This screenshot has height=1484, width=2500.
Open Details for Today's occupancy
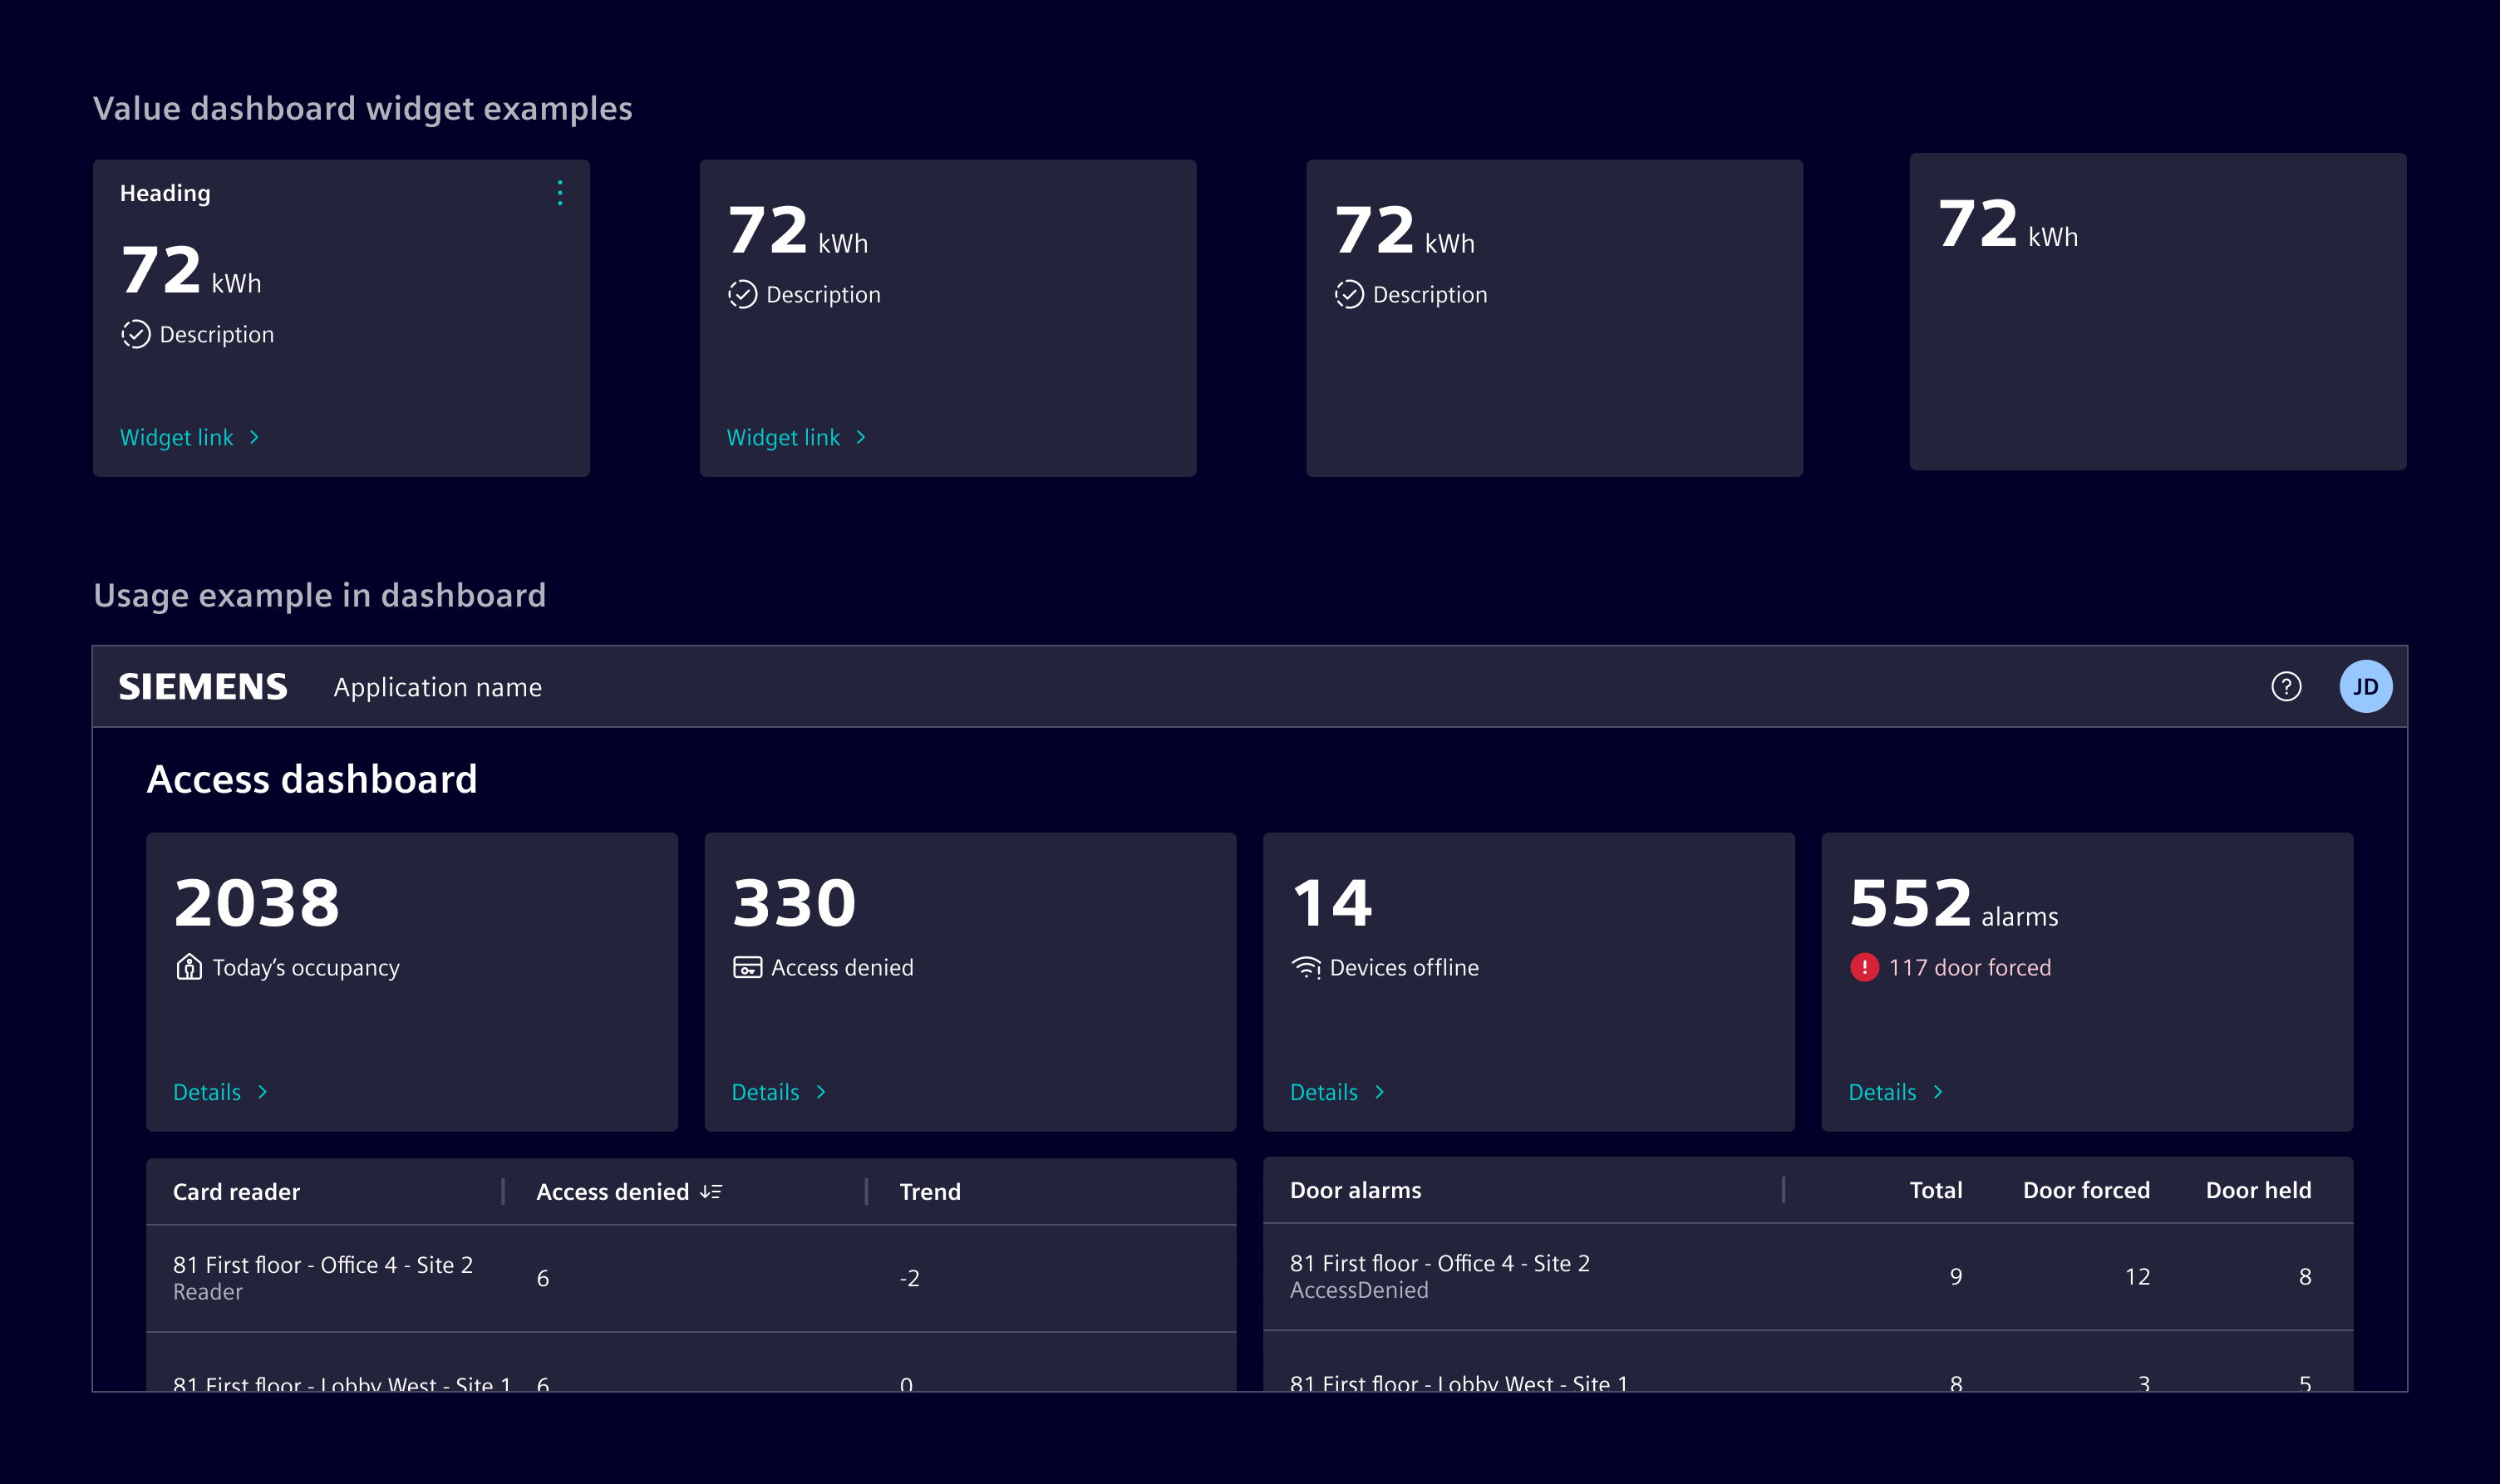pos(221,1092)
